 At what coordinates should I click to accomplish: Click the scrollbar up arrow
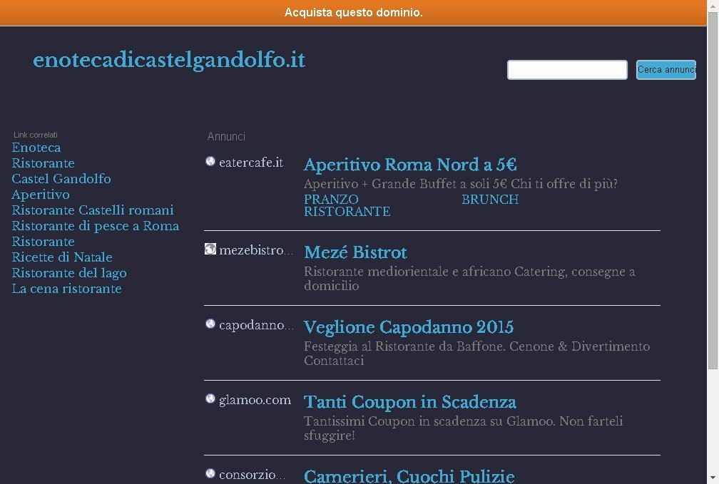pos(713,5)
